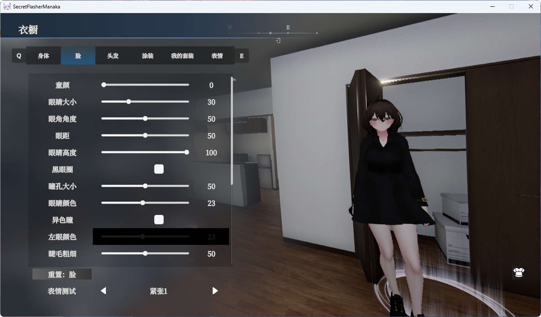The width and height of the screenshot is (541, 317).
Task: Click the outfit shirt icon
Action: 519,272
